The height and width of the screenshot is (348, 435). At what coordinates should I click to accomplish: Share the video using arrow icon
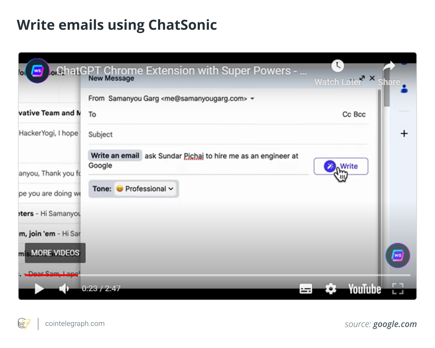[x=389, y=67]
